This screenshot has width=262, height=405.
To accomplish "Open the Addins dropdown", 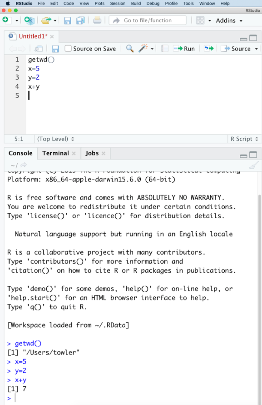I will [x=229, y=20].
